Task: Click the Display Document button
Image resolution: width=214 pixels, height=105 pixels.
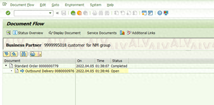Action: click(x=64, y=33)
